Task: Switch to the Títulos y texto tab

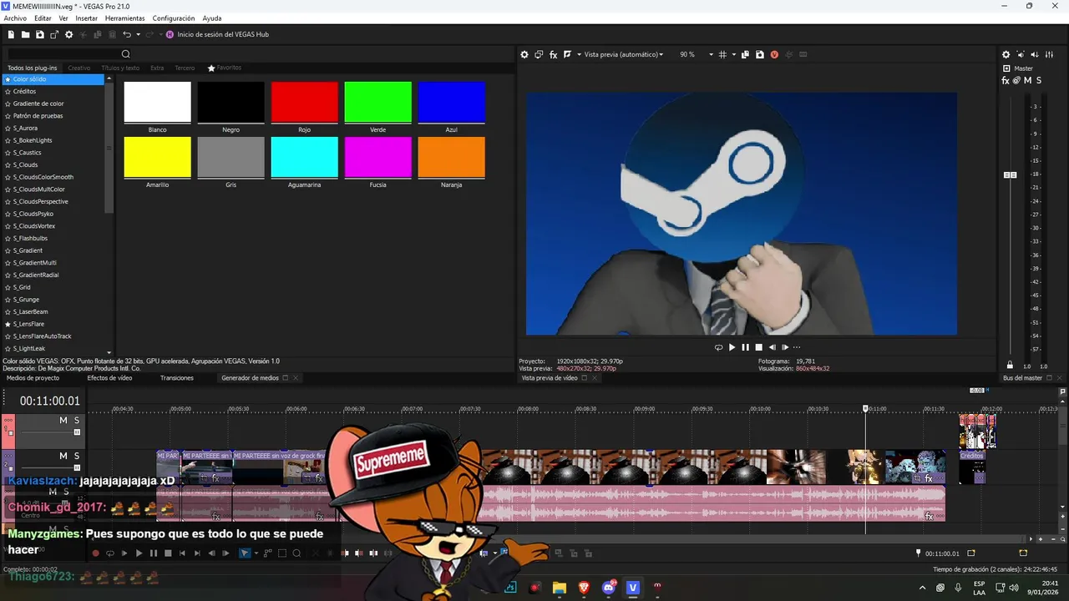Action: tap(120, 68)
